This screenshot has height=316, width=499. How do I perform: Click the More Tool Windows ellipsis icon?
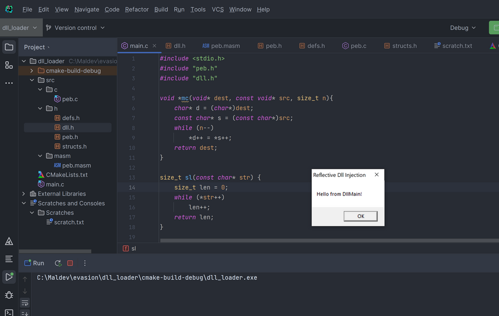(x=8, y=83)
